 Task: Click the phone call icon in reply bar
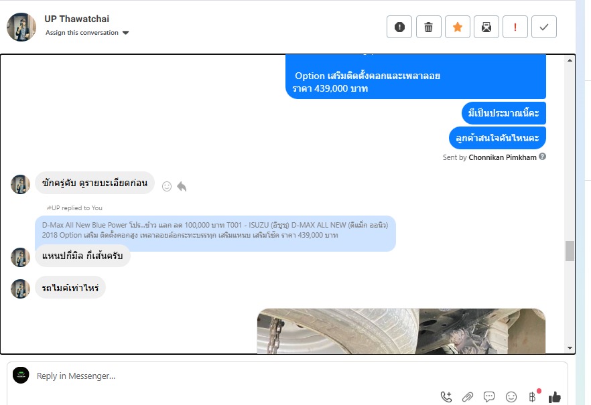(x=446, y=397)
